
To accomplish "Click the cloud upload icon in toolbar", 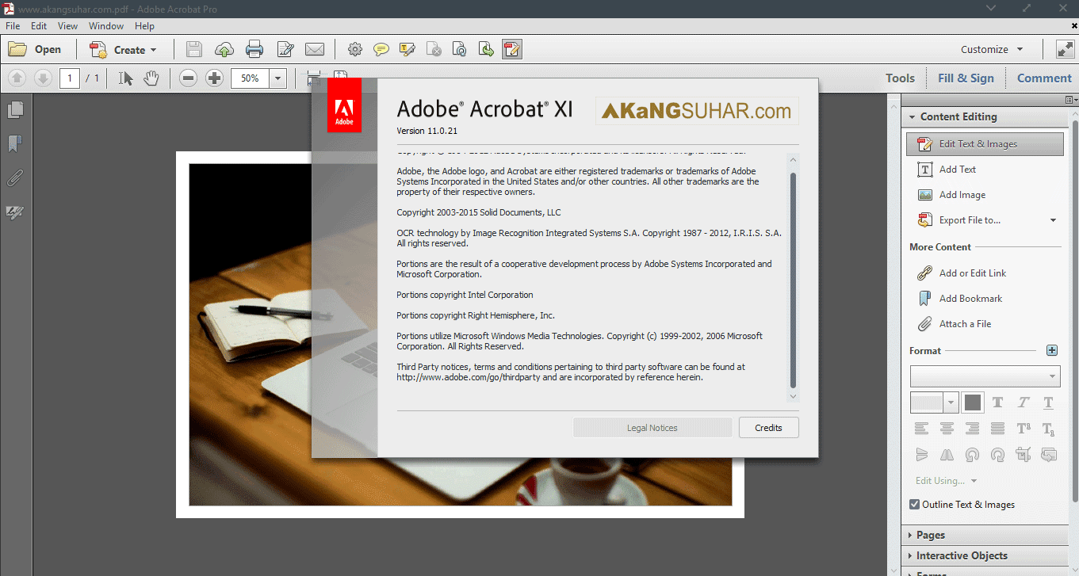I will tap(224, 49).
